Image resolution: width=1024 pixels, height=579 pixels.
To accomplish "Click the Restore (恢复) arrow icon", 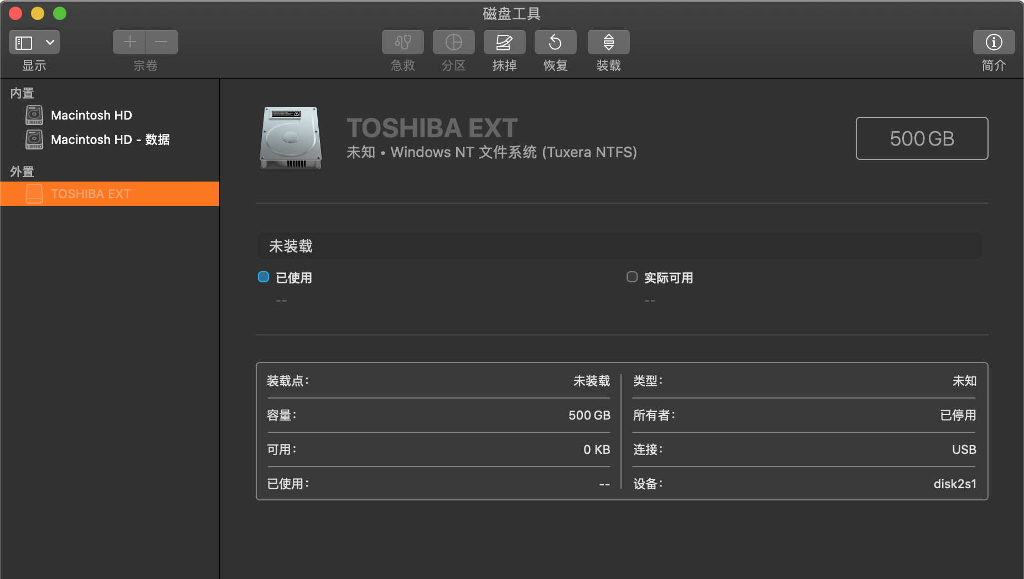I will [555, 42].
